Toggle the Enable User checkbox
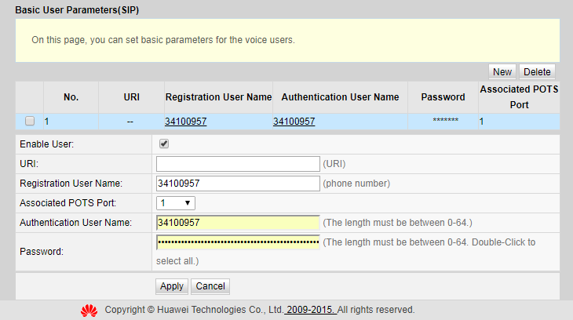 pos(164,144)
